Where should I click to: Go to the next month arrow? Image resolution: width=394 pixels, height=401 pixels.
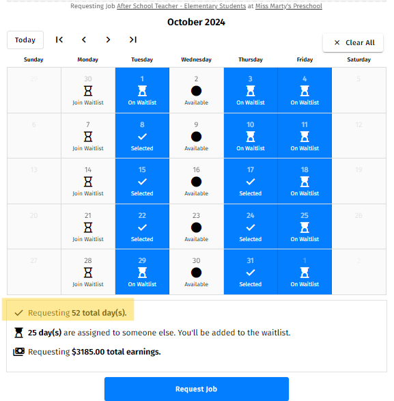click(x=108, y=40)
